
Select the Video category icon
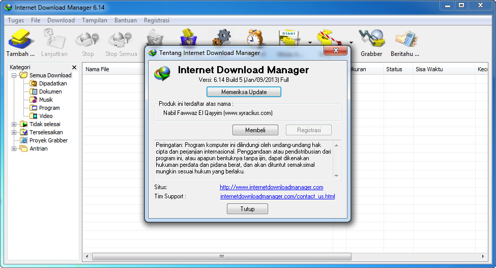(33, 116)
